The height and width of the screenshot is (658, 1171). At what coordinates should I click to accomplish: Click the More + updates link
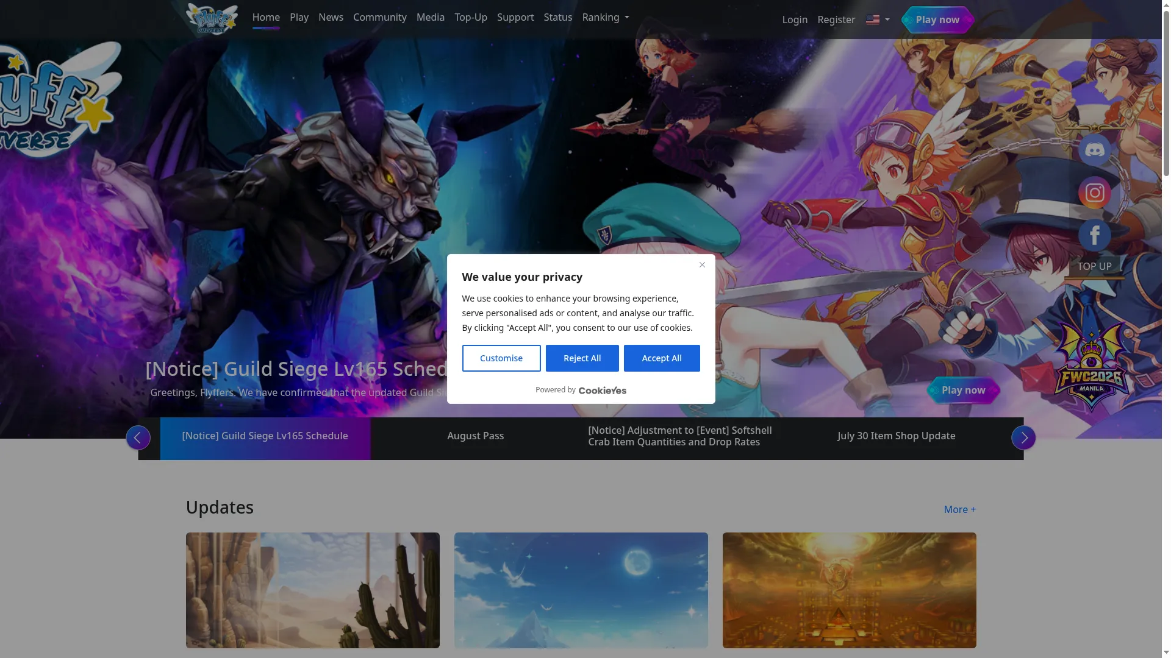[x=959, y=509]
